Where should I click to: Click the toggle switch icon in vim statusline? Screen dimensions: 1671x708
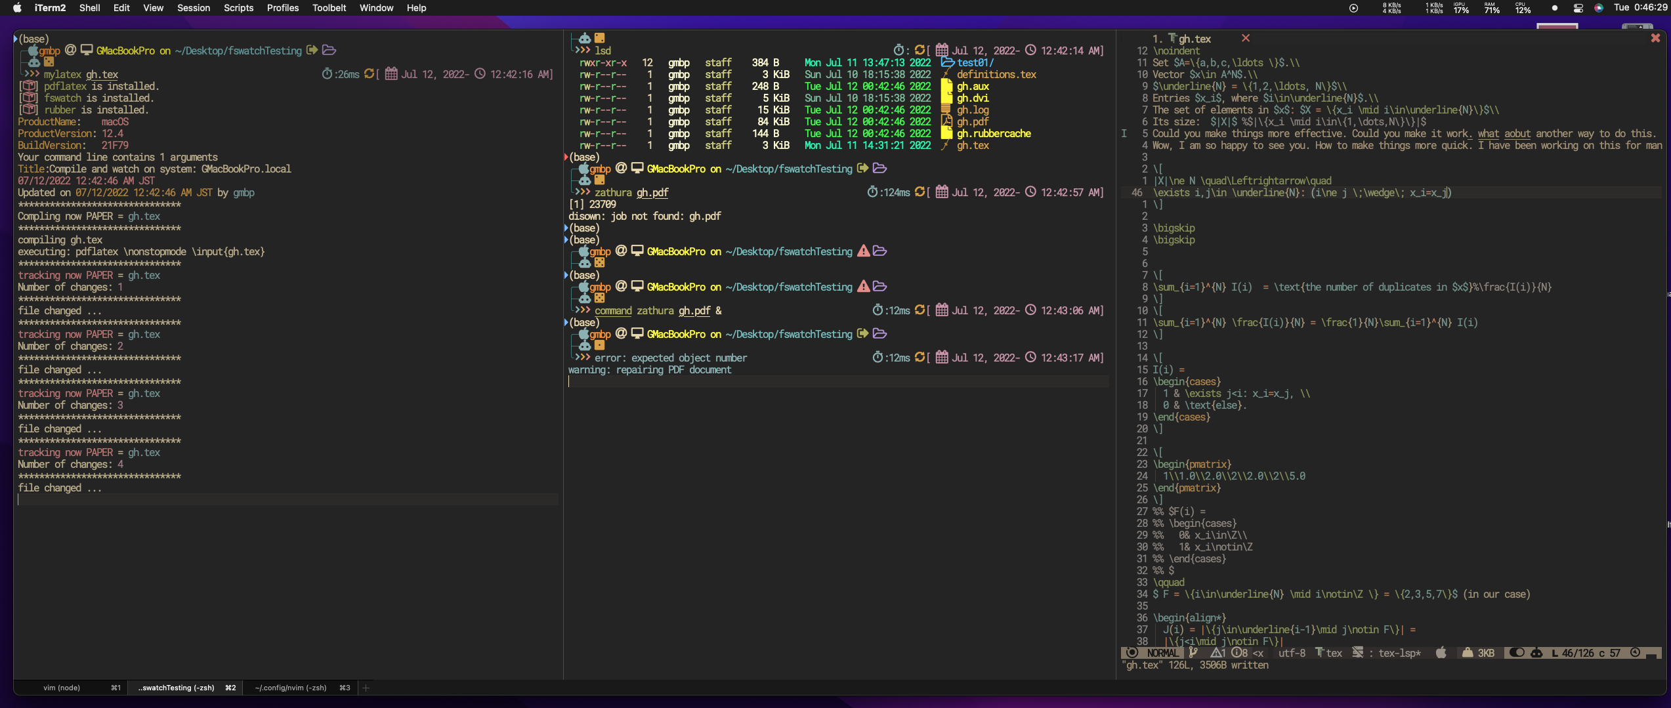[x=1516, y=653]
